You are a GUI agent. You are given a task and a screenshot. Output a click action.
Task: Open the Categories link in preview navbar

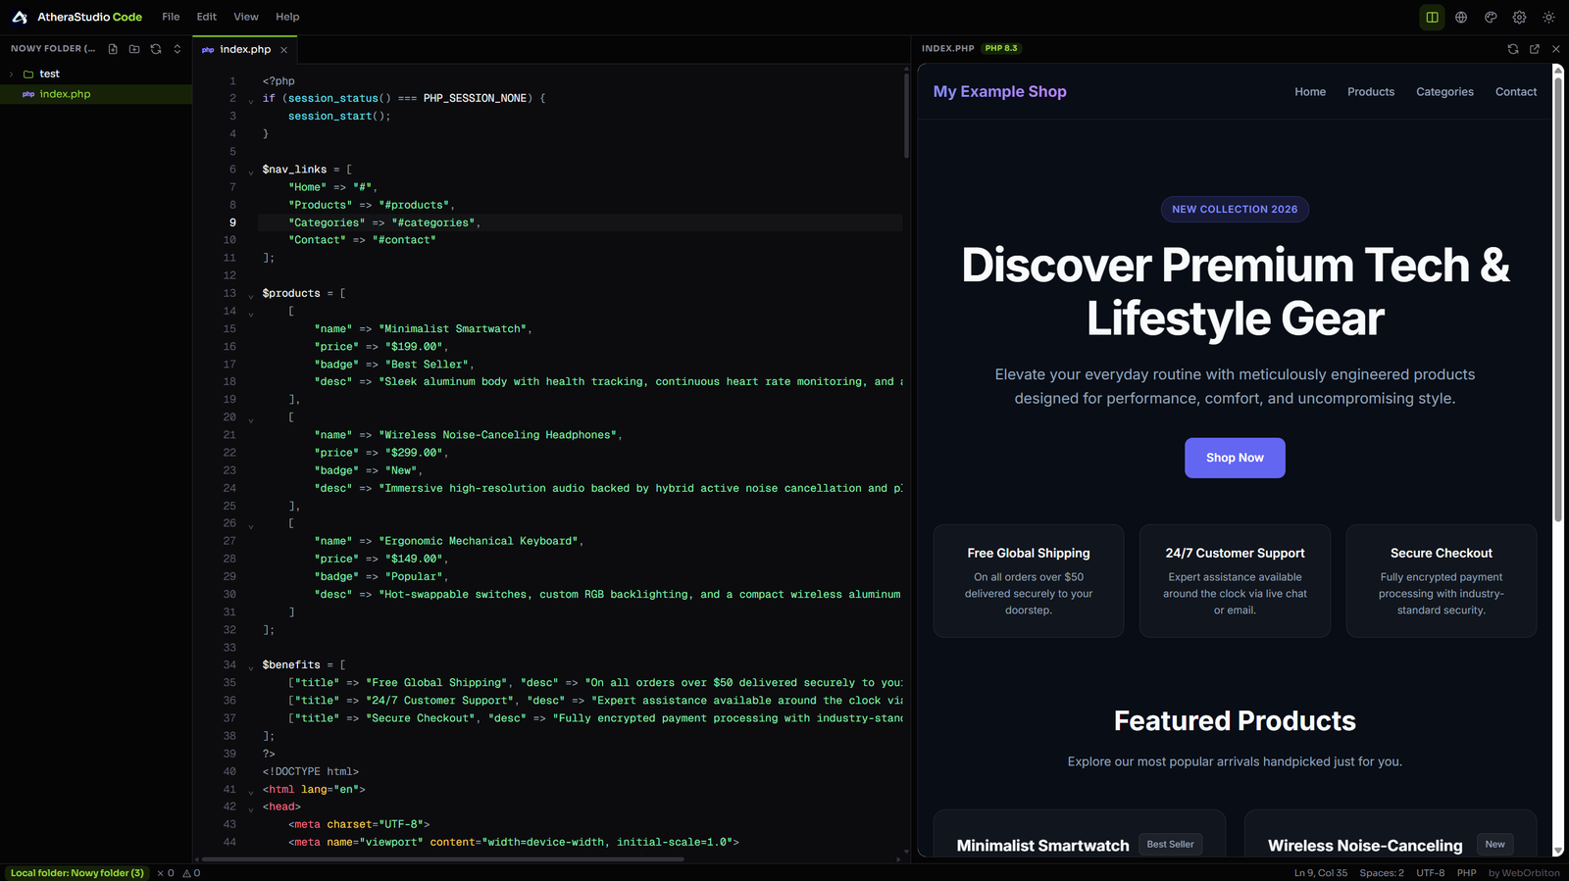click(x=1444, y=92)
